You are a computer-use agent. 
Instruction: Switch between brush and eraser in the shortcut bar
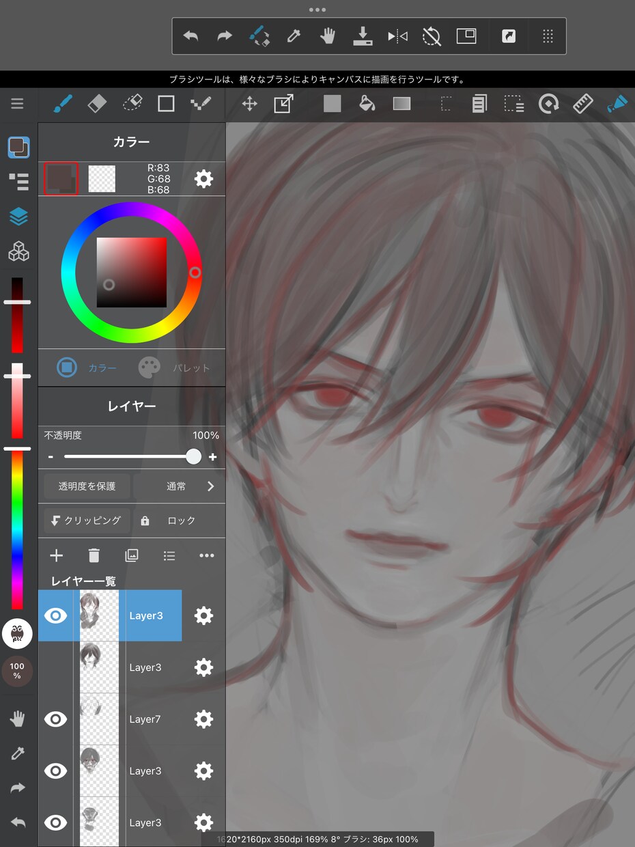[x=259, y=36]
